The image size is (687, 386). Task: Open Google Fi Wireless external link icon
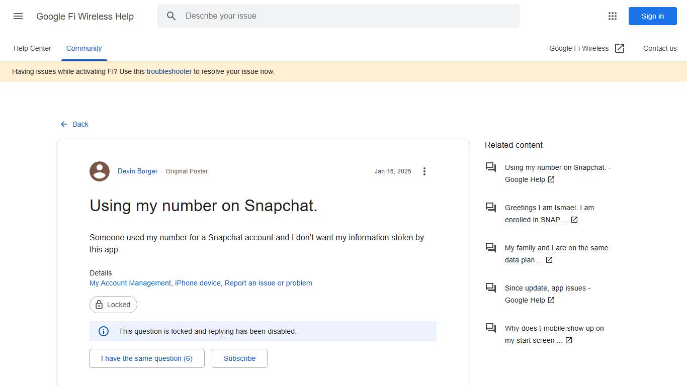620,48
